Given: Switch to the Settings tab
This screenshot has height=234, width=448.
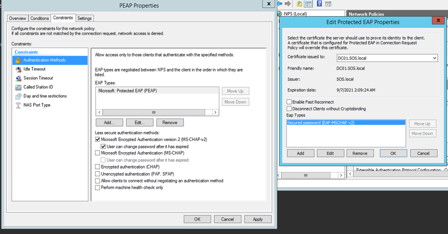Looking at the screenshot, I should pyautogui.click(x=85, y=18).
